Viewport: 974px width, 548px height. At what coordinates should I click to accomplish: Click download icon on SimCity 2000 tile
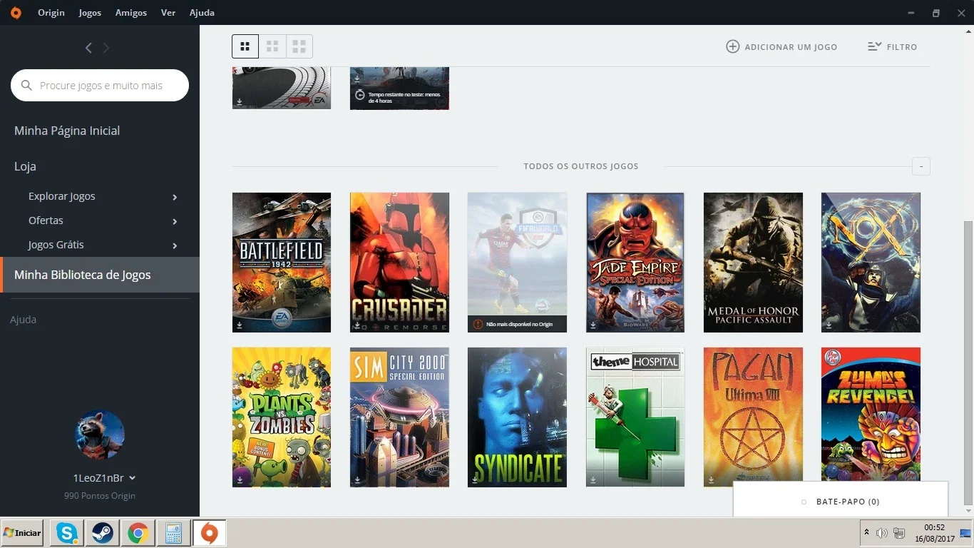pyautogui.click(x=357, y=479)
